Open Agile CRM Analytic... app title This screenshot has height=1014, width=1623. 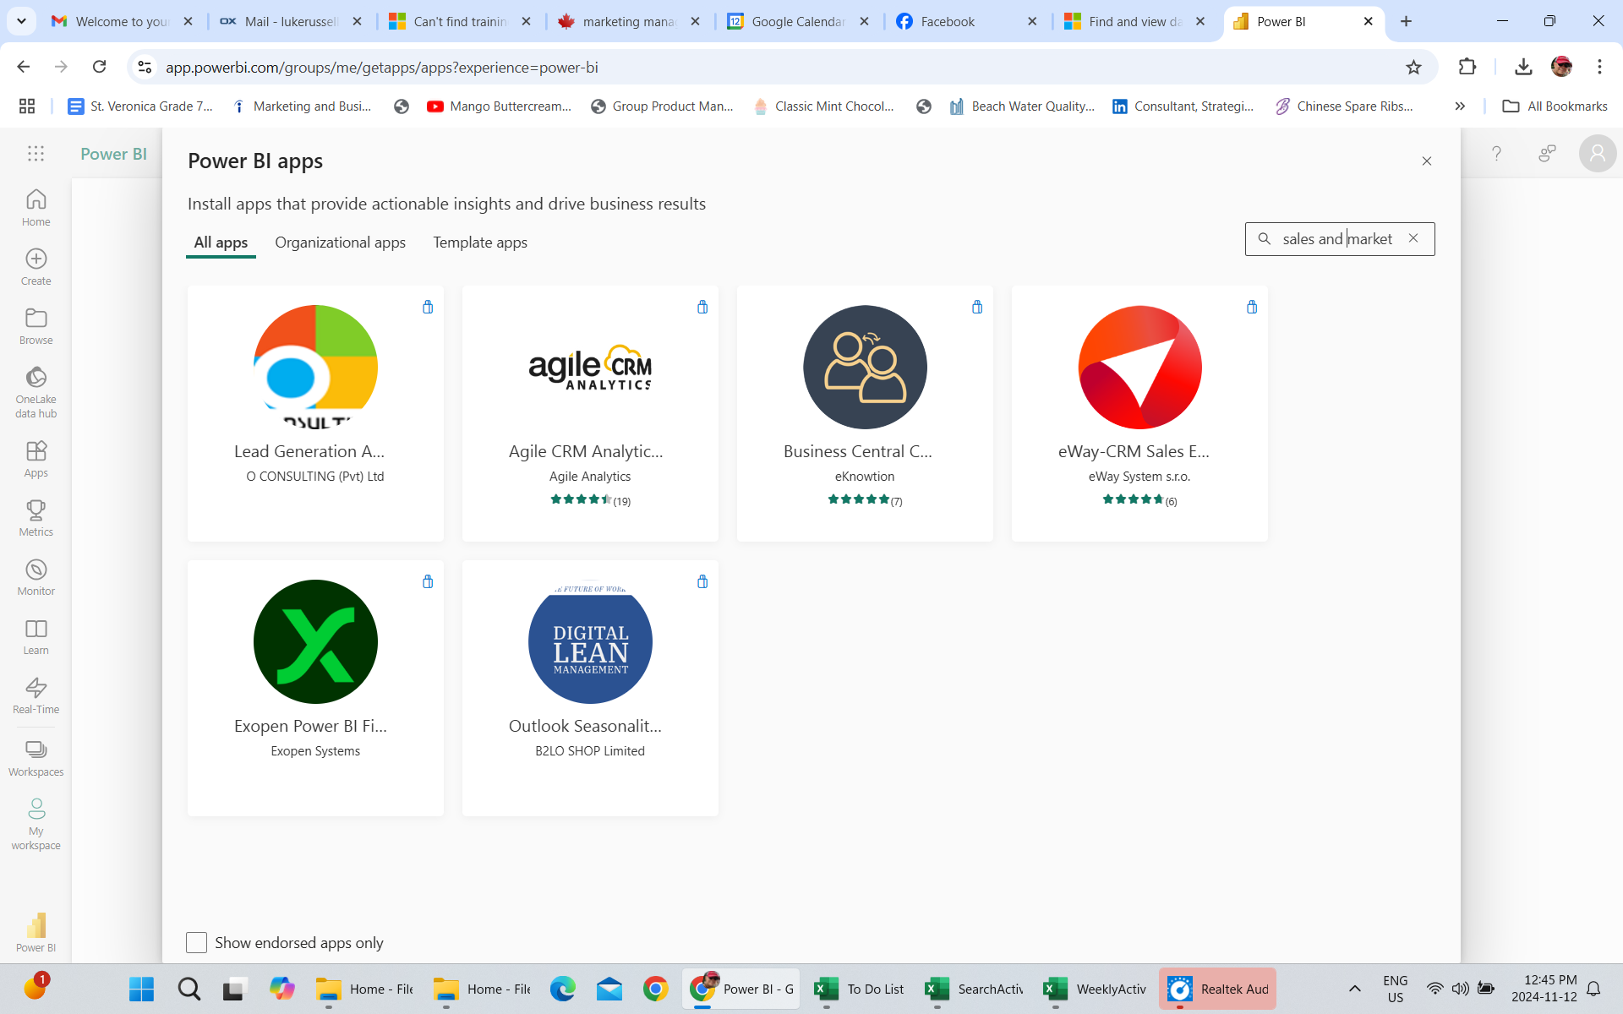click(x=586, y=451)
